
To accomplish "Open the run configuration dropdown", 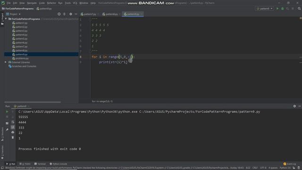I will pyautogui.click(x=264, y=8).
